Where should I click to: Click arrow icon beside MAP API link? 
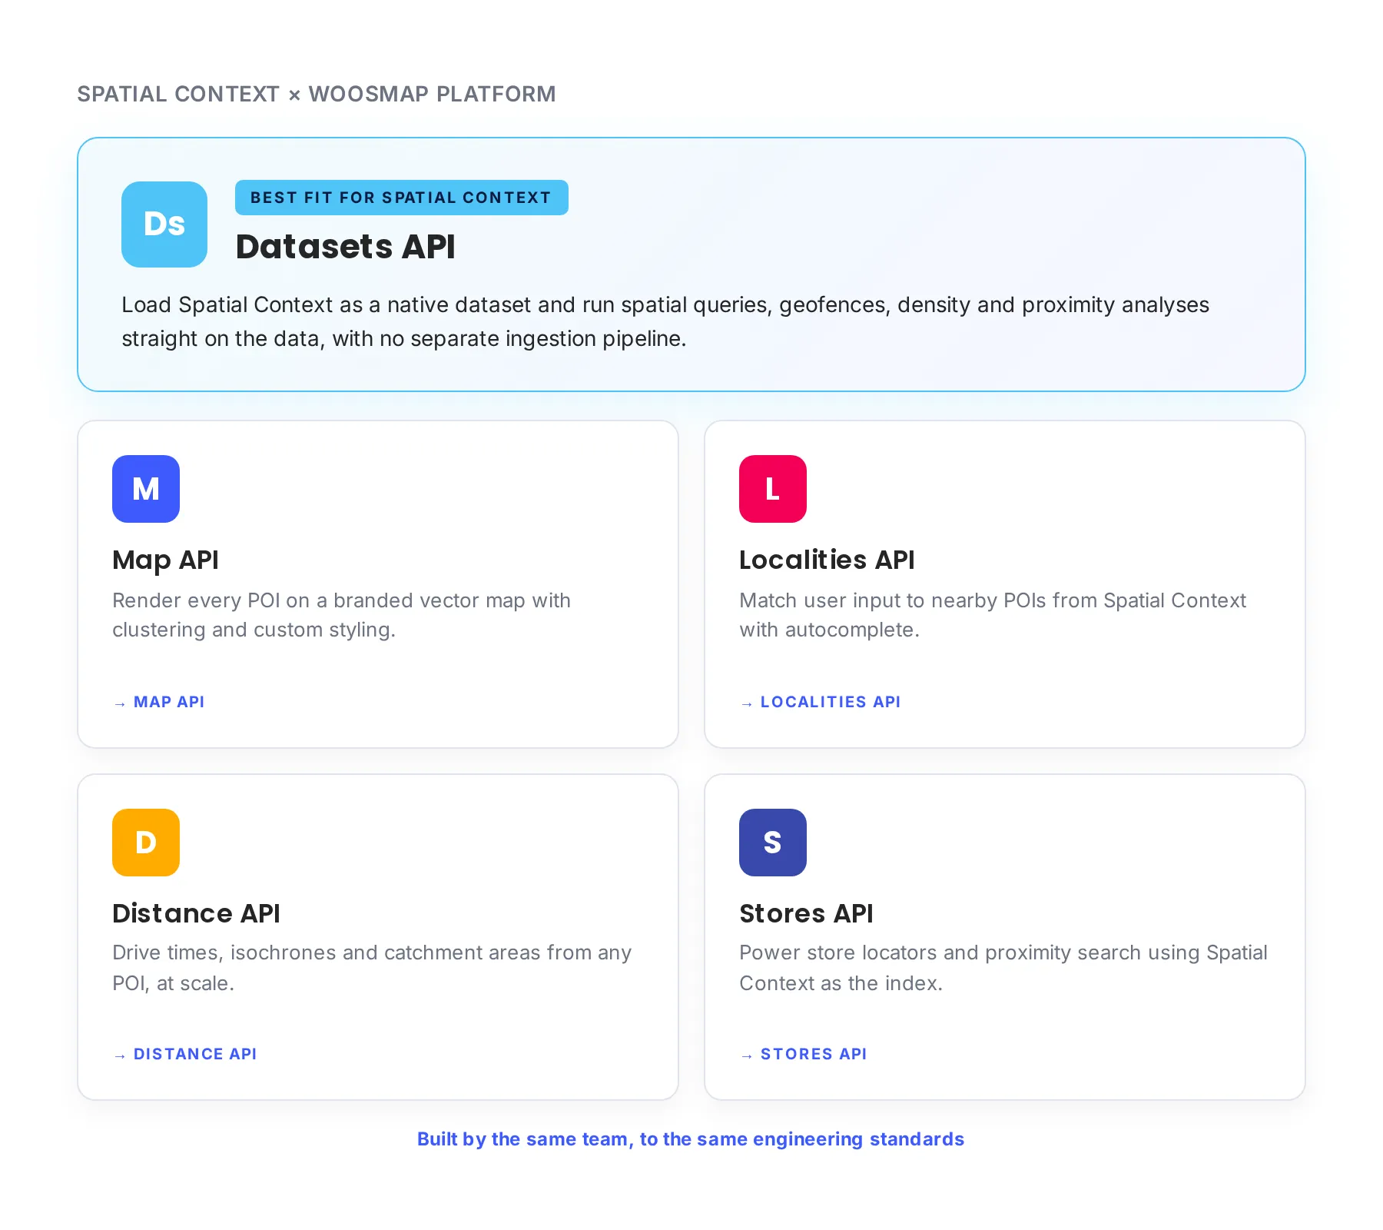[x=120, y=703]
